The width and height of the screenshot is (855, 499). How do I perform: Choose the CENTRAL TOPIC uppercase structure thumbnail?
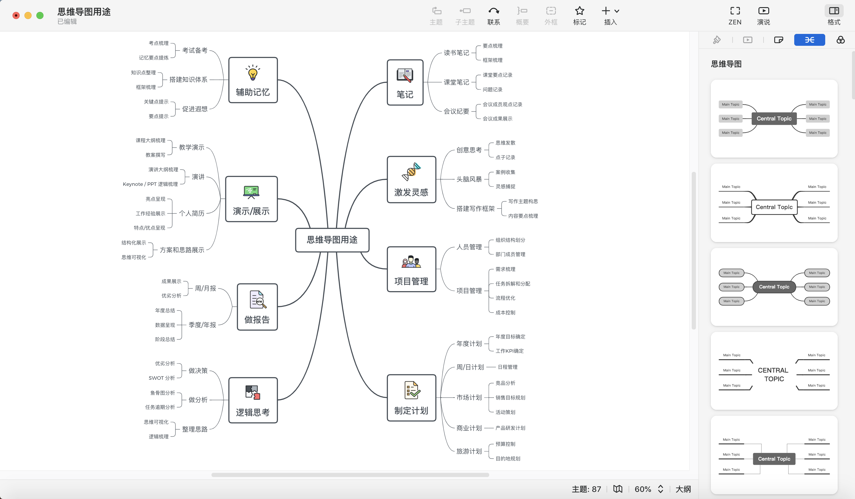pyautogui.click(x=774, y=371)
